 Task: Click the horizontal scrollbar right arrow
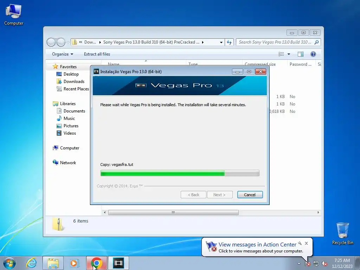coord(318,213)
